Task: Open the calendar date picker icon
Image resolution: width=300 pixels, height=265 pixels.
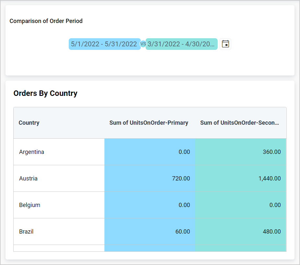Action: tap(225, 44)
